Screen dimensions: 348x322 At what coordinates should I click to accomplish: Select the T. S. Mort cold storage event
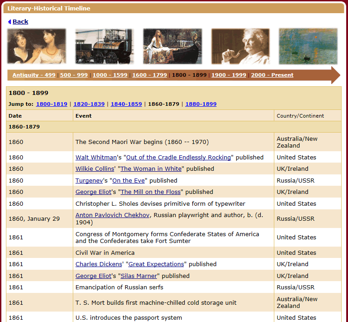(x=156, y=302)
